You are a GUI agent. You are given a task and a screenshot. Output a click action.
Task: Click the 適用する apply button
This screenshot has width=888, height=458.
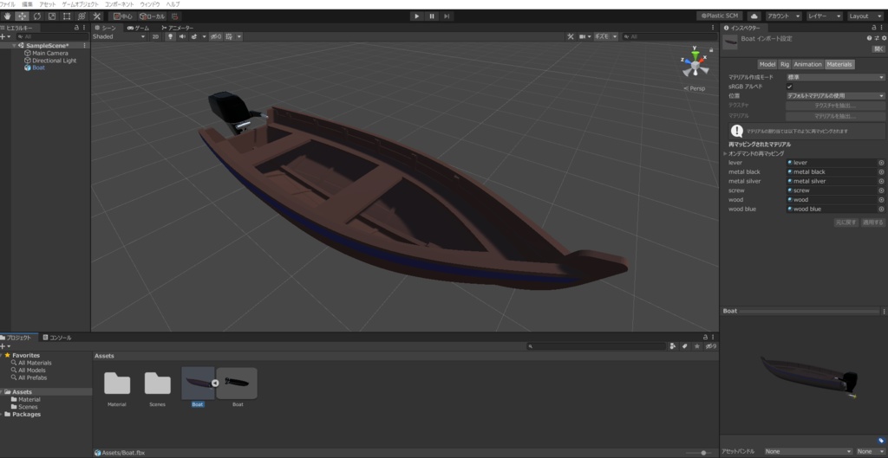pos(872,223)
